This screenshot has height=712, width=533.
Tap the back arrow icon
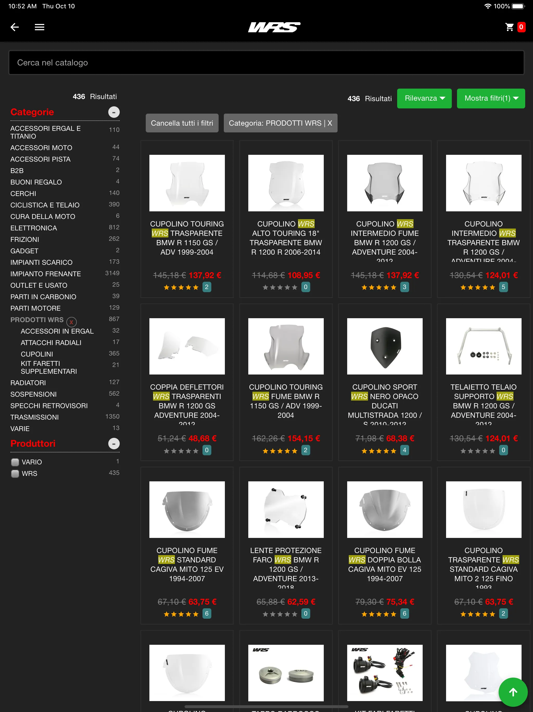[15, 27]
